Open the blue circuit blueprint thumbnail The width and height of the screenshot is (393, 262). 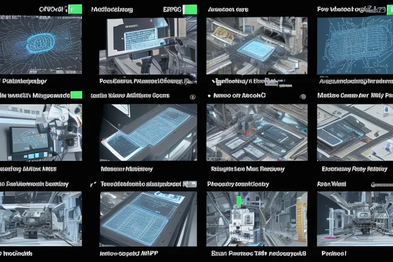click(x=355, y=46)
